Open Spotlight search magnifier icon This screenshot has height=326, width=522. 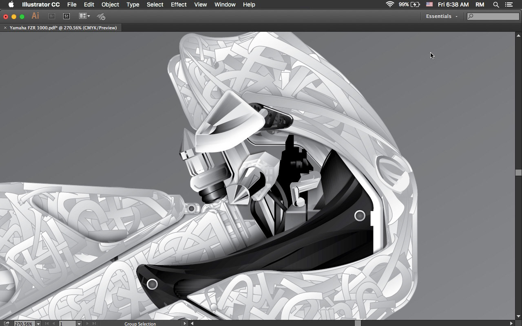pos(496,4)
